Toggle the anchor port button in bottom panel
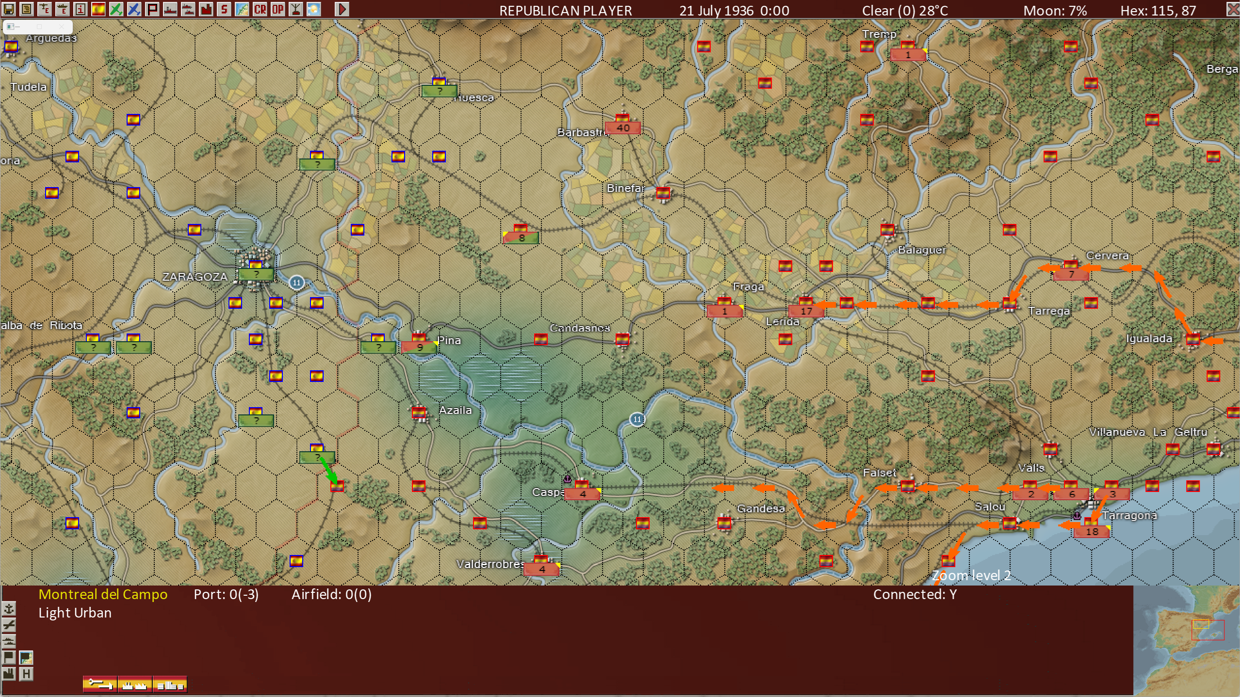 click(9, 608)
